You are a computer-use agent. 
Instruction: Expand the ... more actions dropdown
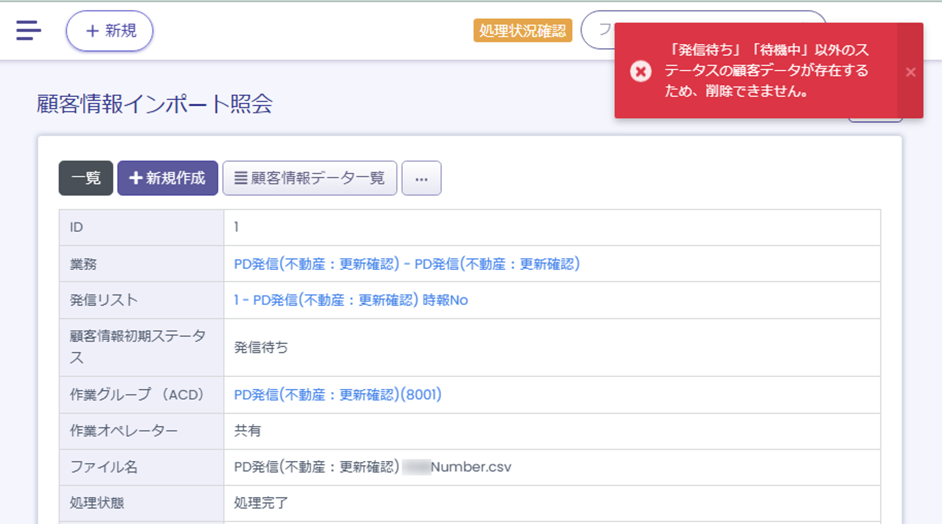click(x=421, y=178)
